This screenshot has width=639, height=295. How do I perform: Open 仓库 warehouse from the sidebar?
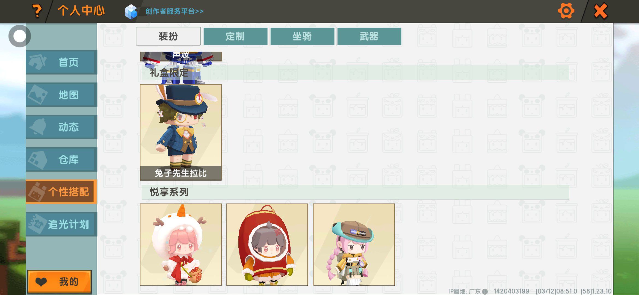click(61, 160)
